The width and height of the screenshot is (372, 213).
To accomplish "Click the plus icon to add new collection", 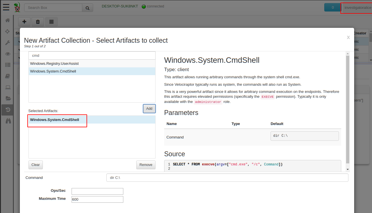I will point(24,22).
